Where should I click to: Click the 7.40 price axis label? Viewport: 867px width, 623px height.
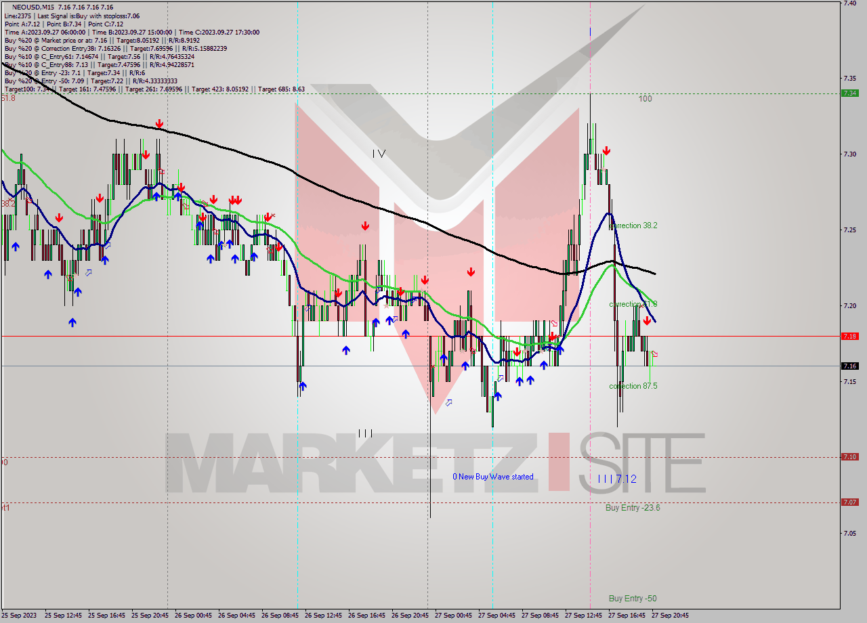click(x=850, y=3)
